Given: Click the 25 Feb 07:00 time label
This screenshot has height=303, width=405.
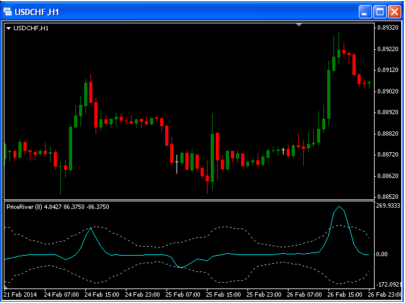Looking at the screenshot, I should 183,295.
